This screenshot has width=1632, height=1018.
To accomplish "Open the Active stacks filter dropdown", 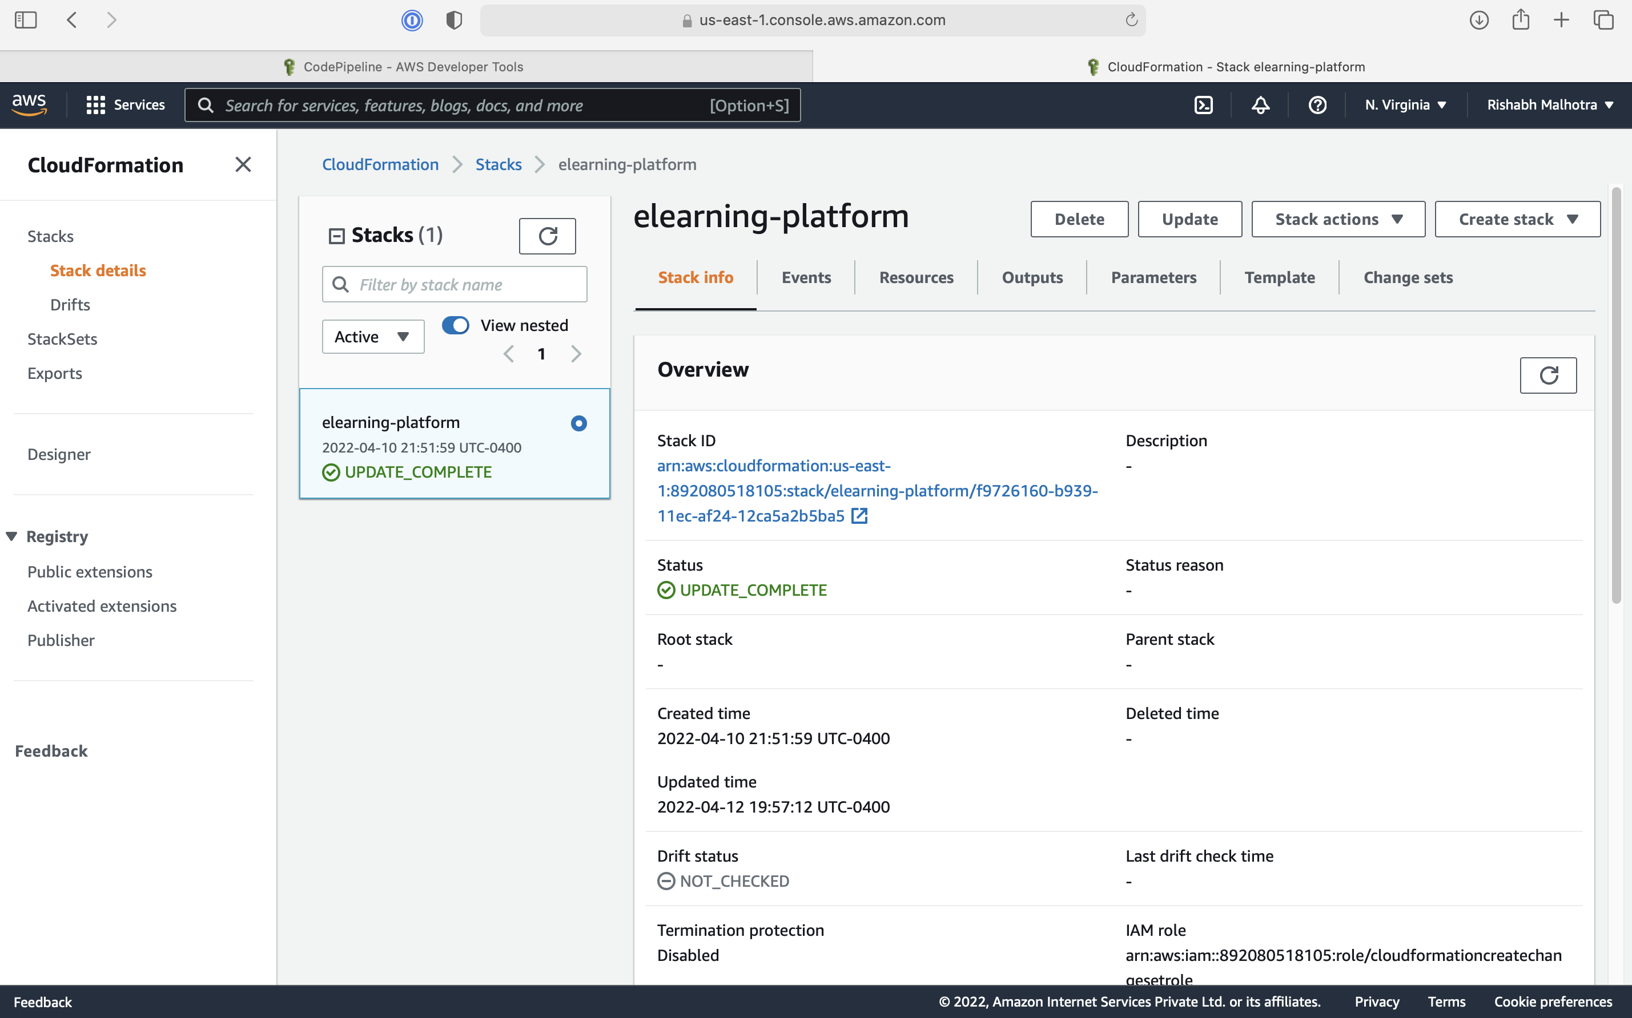I will click(372, 336).
